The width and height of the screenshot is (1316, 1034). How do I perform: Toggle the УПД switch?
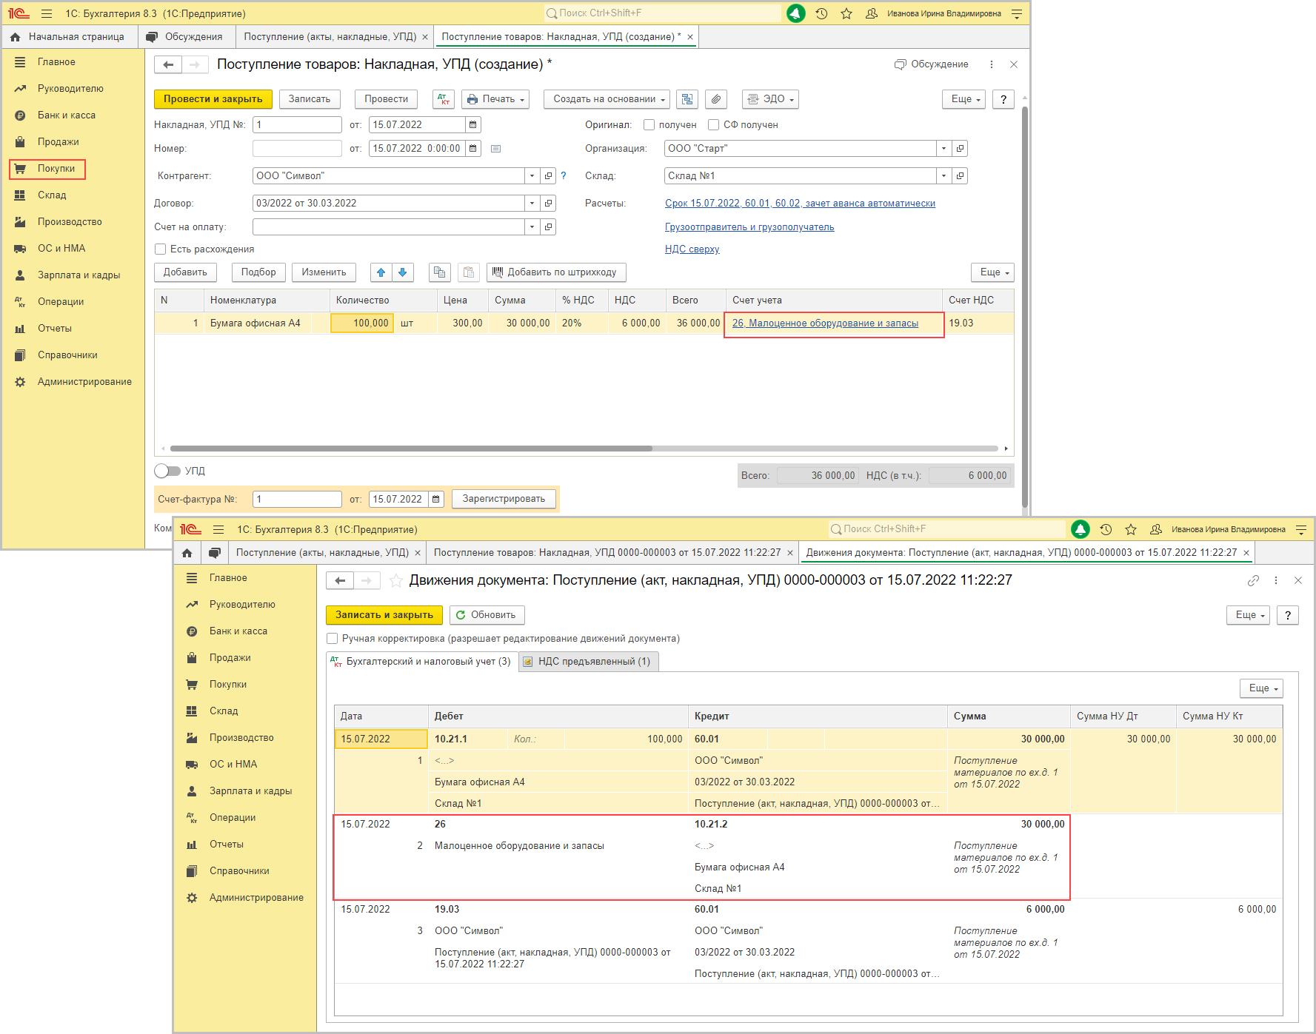(x=167, y=471)
